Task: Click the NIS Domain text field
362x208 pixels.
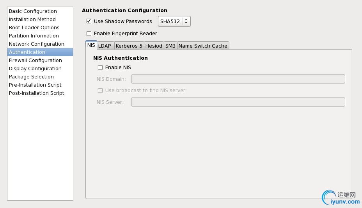Action: point(238,79)
